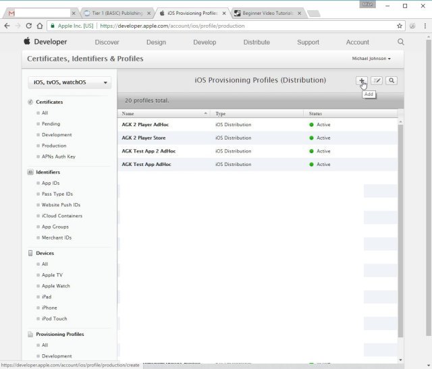This screenshot has height=369, width=432.
Task: Click the Add profile plus icon
Action: coord(362,80)
